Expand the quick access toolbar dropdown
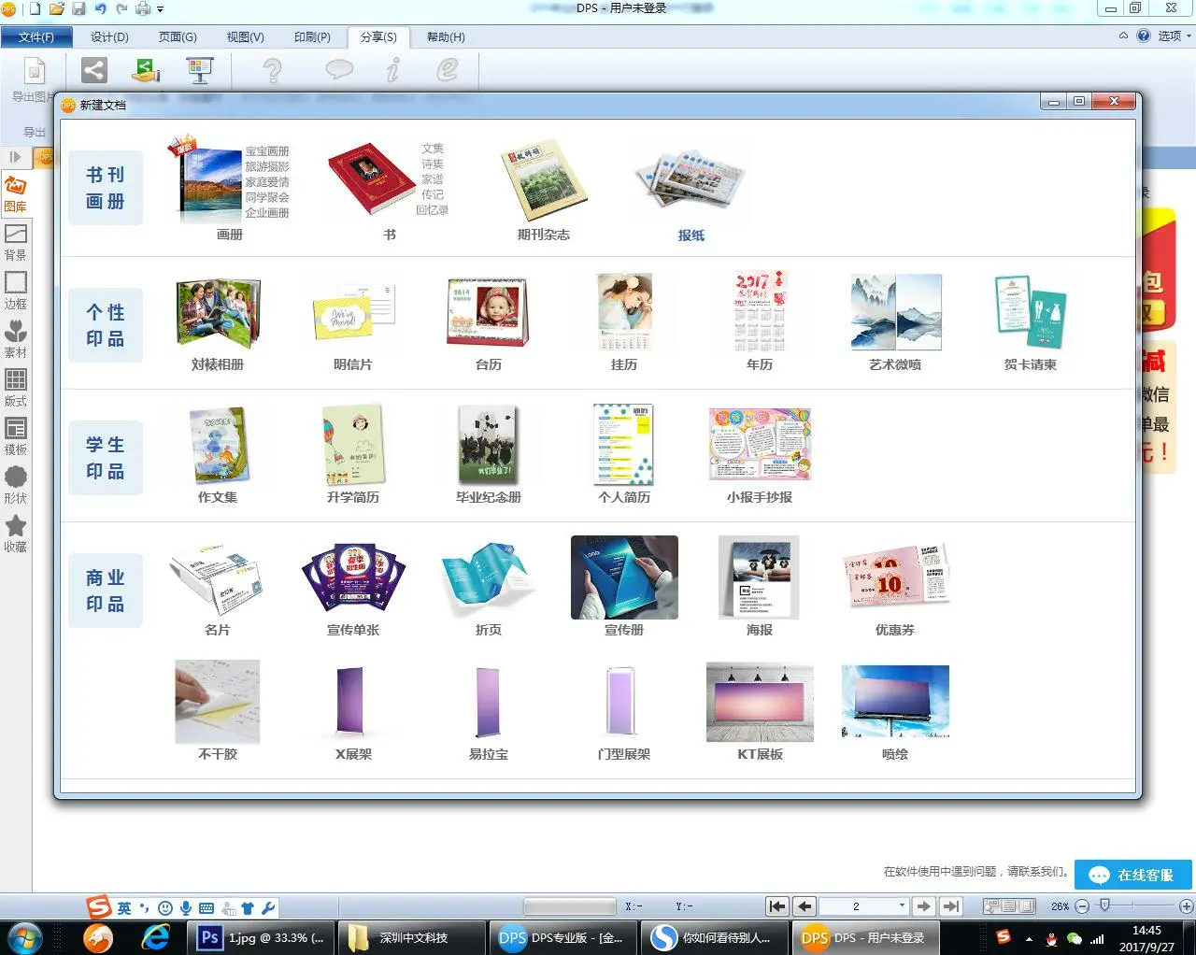This screenshot has height=955, width=1196. [161, 9]
